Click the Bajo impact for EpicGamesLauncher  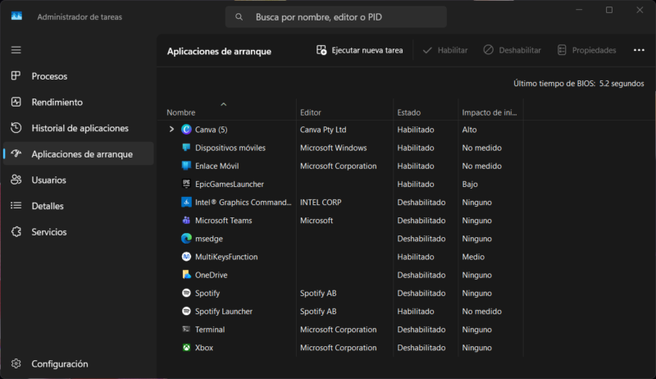[x=470, y=184]
